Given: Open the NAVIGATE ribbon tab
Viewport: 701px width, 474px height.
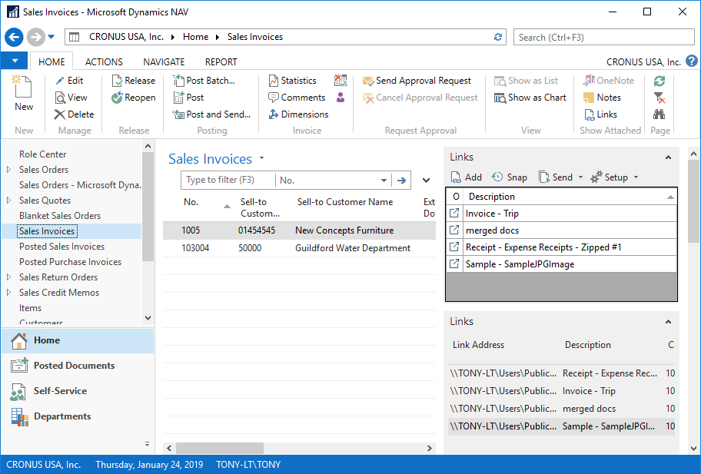Looking at the screenshot, I should [164, 62].
